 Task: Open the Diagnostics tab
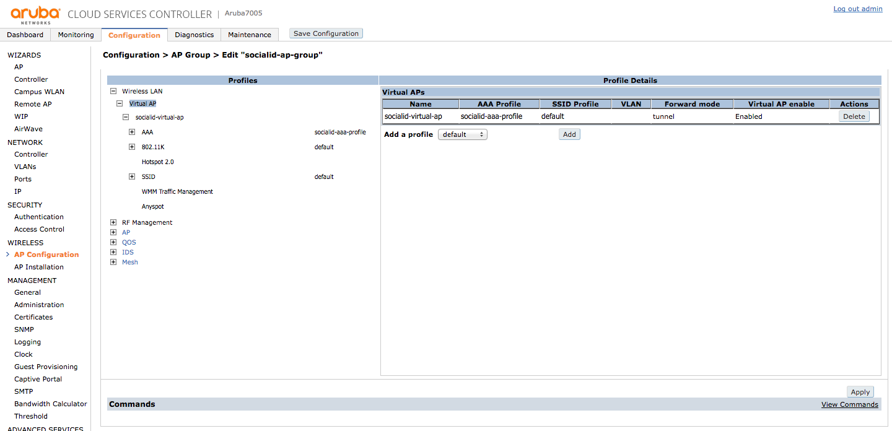click(194, 35)
